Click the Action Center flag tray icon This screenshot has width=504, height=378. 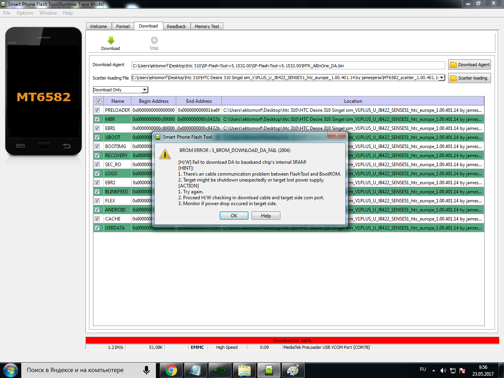click(463, 371)
